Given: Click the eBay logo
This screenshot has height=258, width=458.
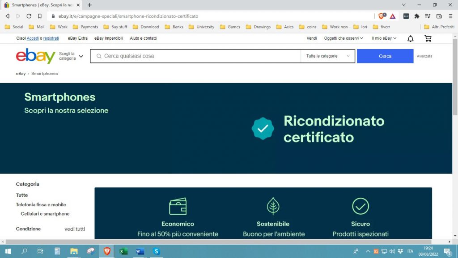Looking at the screenshot, I should (x=35, y=56).
